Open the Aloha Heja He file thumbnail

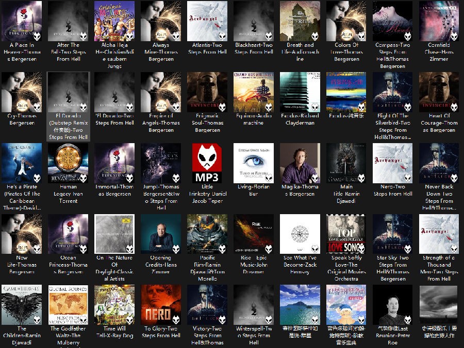tap(114, 21)
